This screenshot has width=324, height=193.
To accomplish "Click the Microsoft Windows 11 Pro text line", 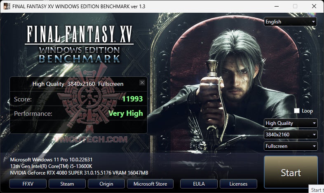I will click(x=51, y=160).
